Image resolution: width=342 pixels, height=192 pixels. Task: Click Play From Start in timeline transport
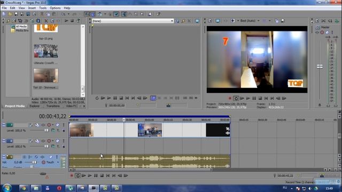(x=84, y=175)
